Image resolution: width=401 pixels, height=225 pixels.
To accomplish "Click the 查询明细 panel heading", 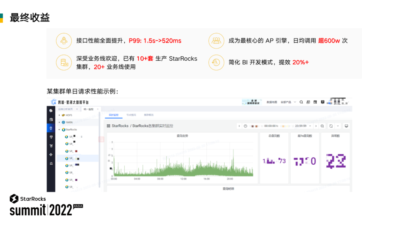I will coord(228,189).
